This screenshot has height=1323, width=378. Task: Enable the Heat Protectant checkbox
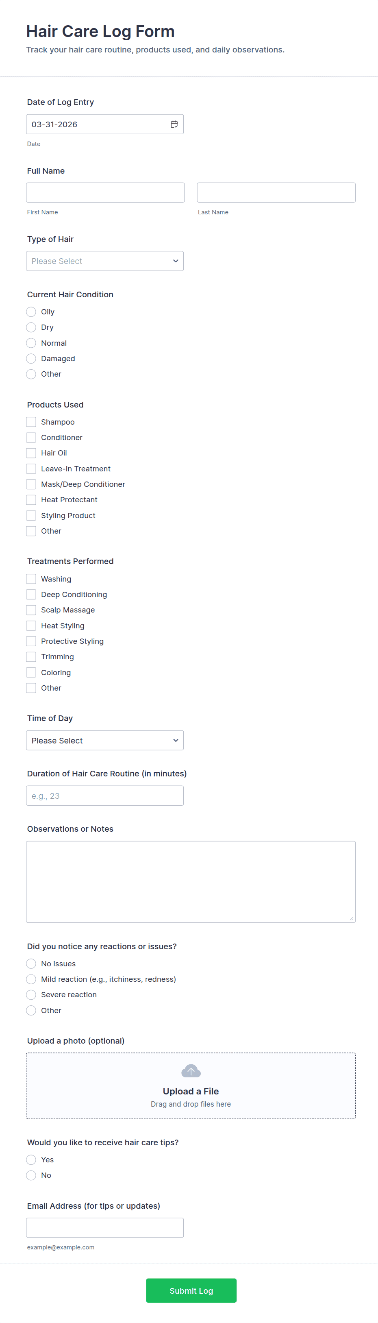31,500
